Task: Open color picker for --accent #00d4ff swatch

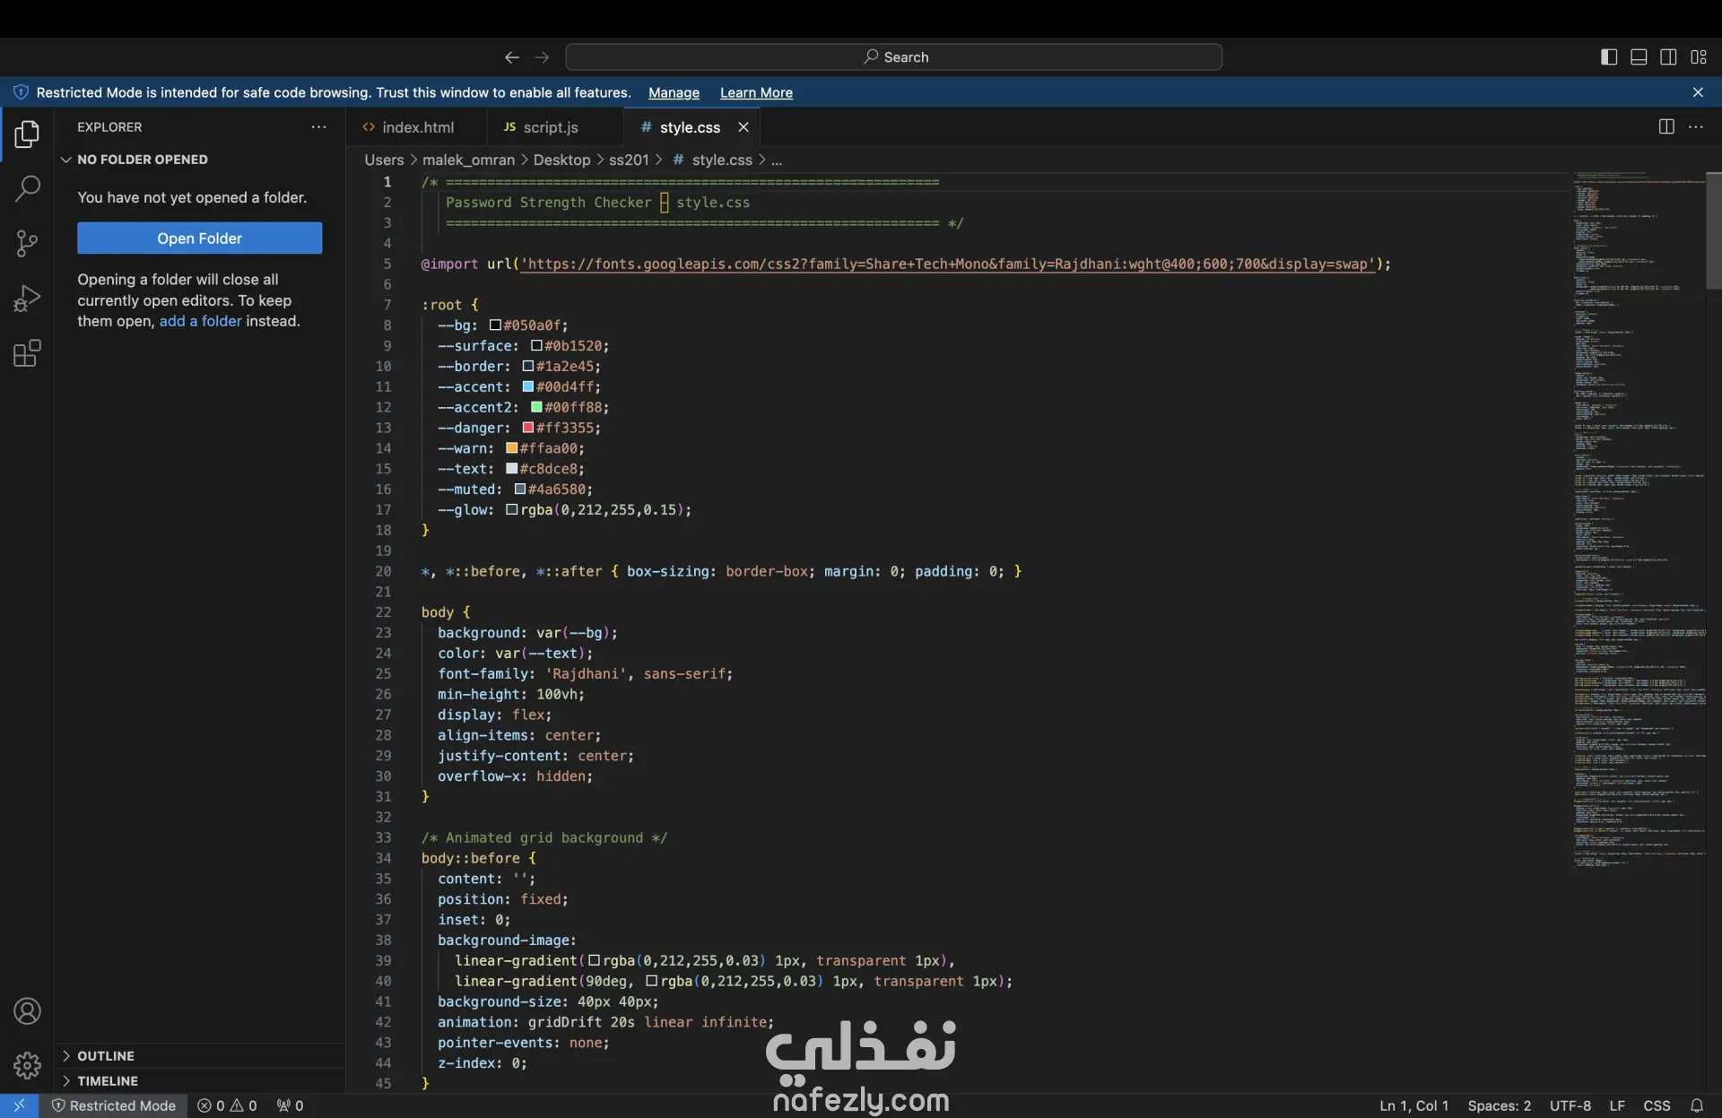Action: point(528,386)
